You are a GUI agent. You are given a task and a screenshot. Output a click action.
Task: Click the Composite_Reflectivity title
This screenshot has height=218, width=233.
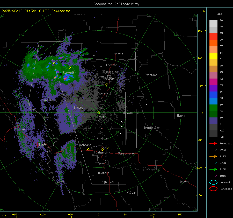(116, 4)
